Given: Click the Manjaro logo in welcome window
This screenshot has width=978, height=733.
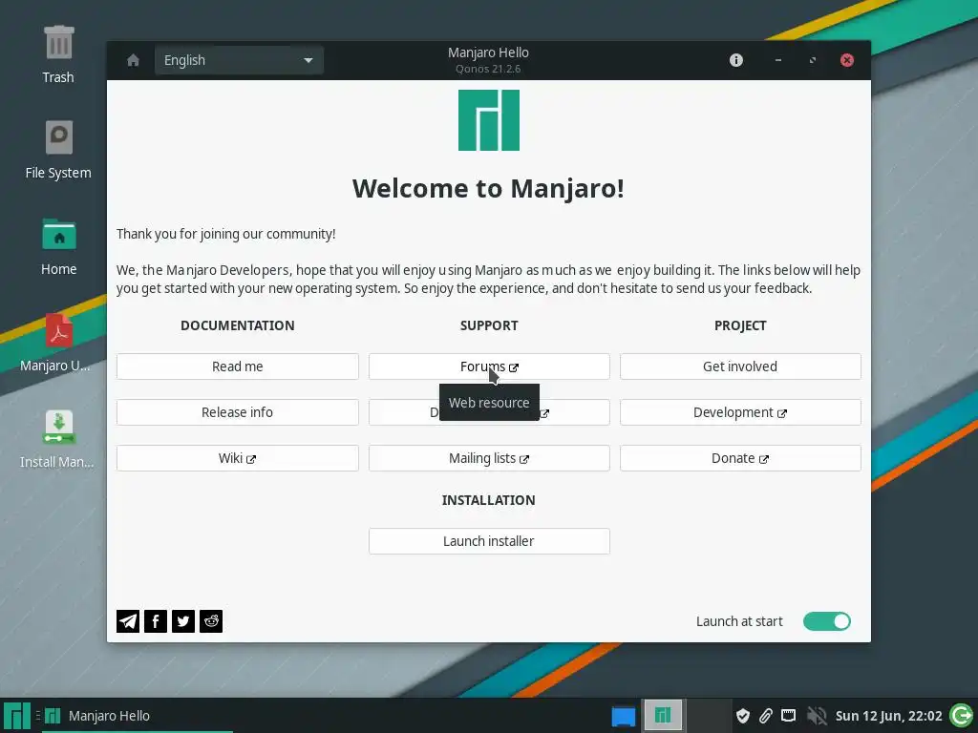Looking at the screenshot, I should coord(489,120).
